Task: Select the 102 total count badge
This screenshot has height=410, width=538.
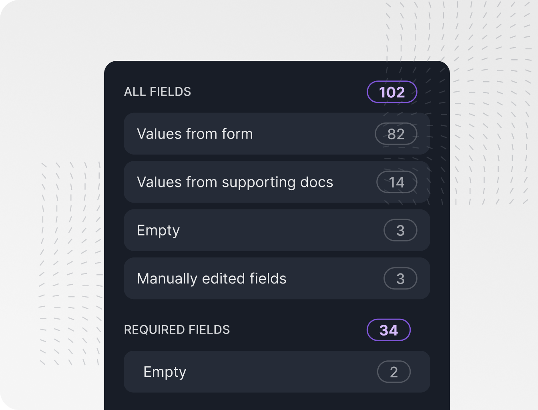Action: tap(392, 92)
